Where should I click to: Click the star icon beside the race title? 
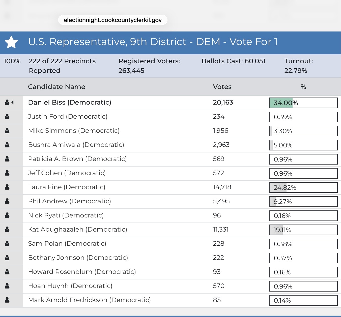click(12, 42)
